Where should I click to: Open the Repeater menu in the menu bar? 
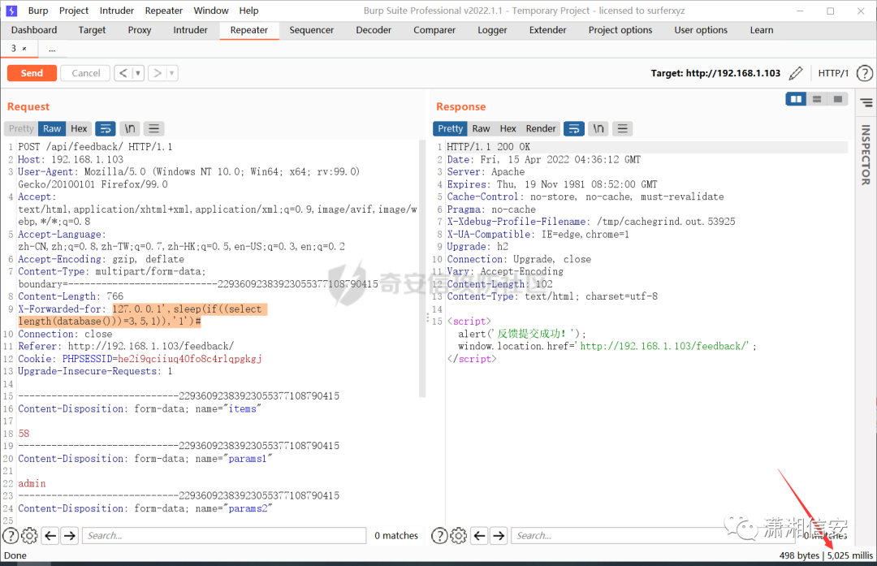pos(163,11)
